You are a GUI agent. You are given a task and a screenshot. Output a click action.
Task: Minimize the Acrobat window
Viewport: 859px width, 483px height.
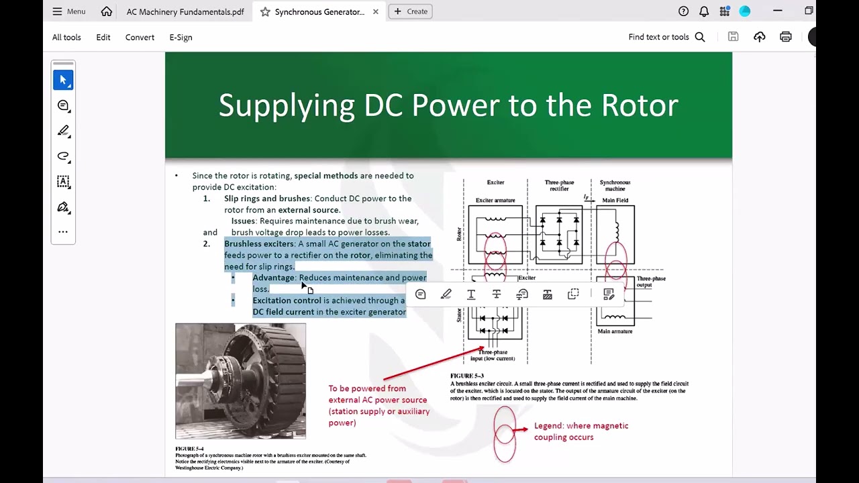(778, 11)
